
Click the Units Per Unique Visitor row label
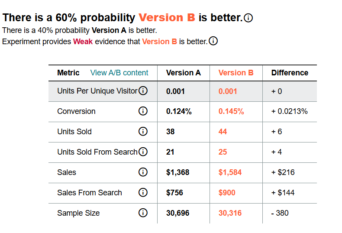point(97,91)
